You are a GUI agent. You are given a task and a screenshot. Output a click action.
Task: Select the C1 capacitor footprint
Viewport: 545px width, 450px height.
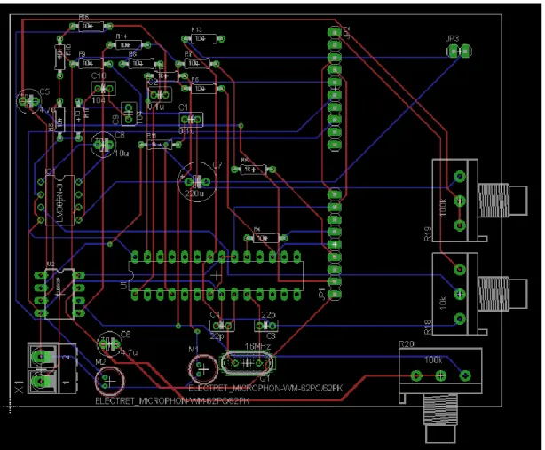(191, 120)
